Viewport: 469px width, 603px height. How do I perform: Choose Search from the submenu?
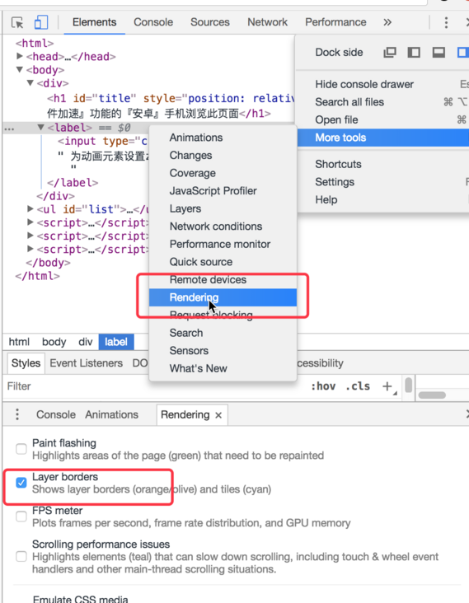pos(223,333)
